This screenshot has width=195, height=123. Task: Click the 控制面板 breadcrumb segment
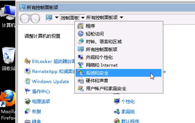coord(70,18)
